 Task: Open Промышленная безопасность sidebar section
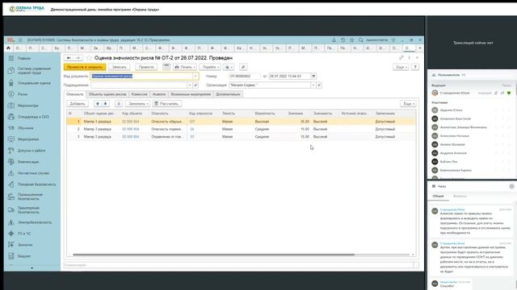(30, 197)
